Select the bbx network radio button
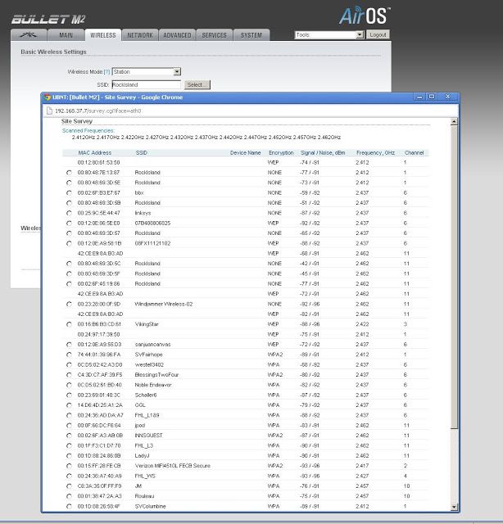This screenshot has width=503, height=524. point(69,193)
